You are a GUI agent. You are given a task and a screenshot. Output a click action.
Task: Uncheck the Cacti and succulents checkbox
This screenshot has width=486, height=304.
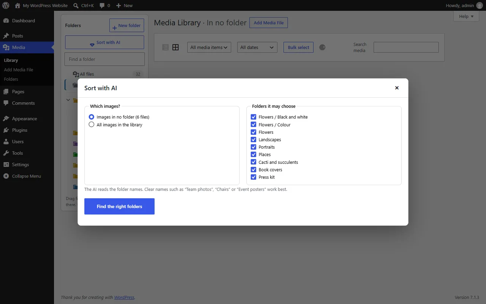click(254, 162)
